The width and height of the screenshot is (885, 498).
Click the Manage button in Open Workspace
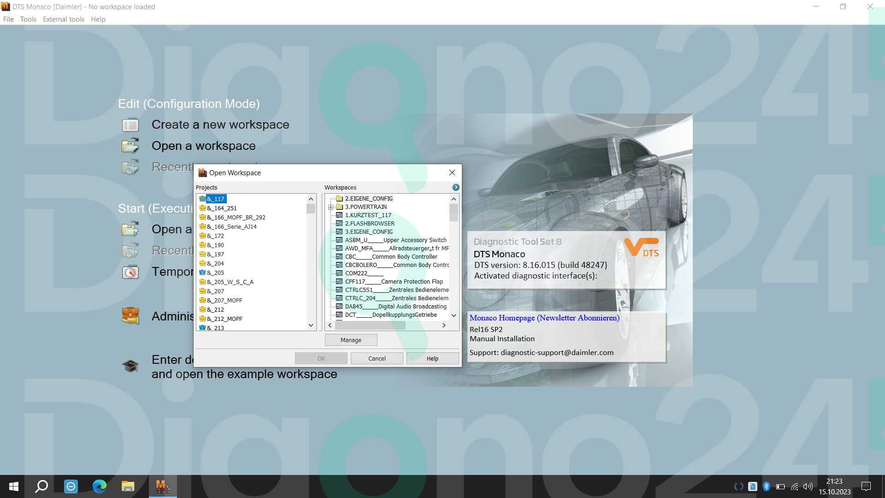click(351, 339)
